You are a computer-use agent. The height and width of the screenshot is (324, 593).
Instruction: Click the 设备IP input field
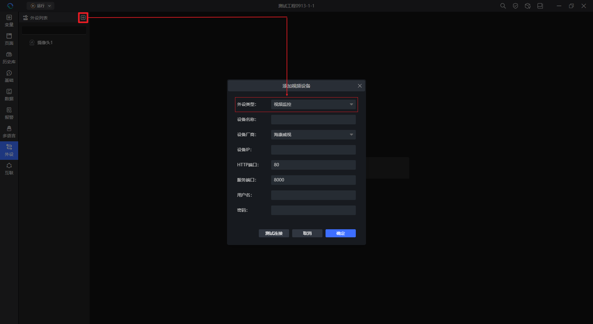[x=313, y=150]
